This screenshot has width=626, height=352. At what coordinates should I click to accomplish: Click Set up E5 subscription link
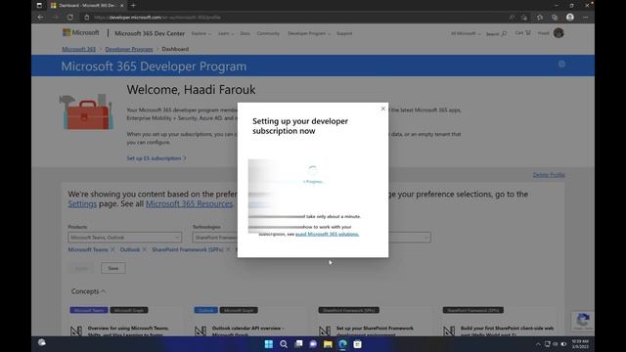[x=156, y=158]
